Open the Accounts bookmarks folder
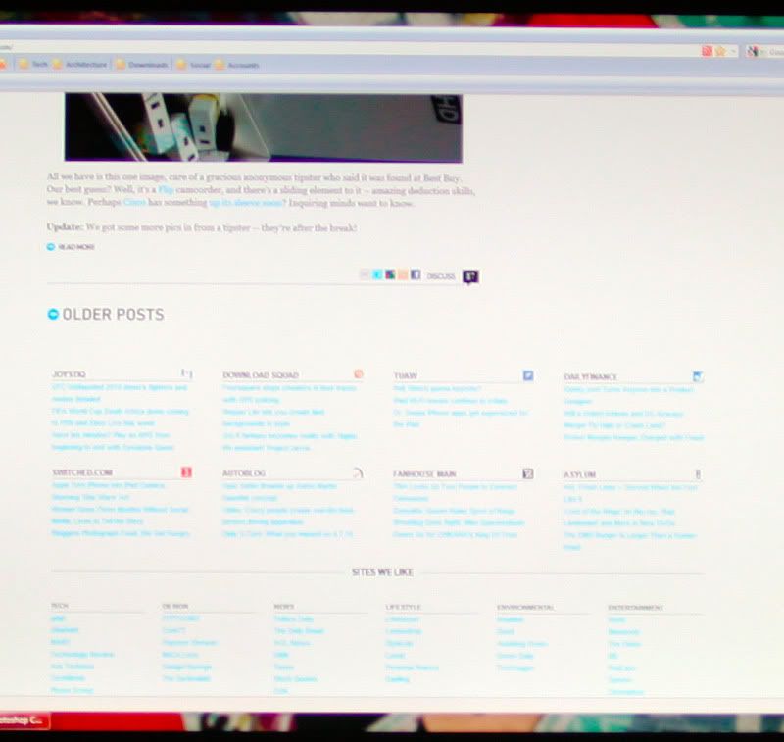 tap(237, 65)
